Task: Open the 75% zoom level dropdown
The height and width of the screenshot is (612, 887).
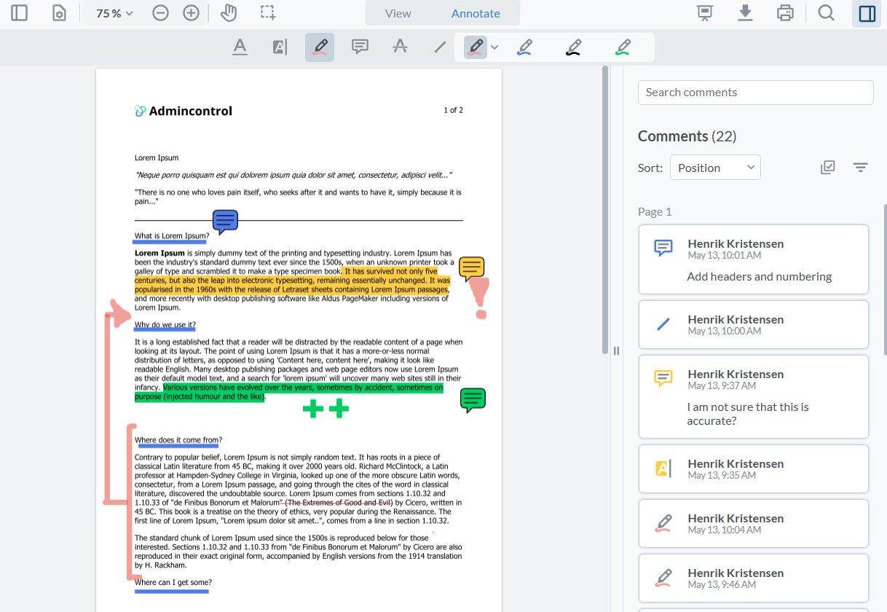Action: [x=114, y=13]
